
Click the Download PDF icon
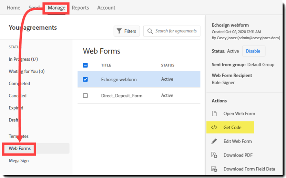pos(214,155)
